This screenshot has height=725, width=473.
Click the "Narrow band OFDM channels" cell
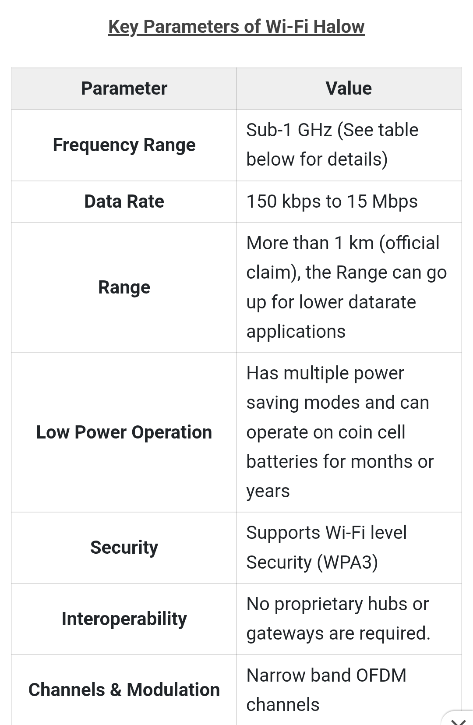326,690
